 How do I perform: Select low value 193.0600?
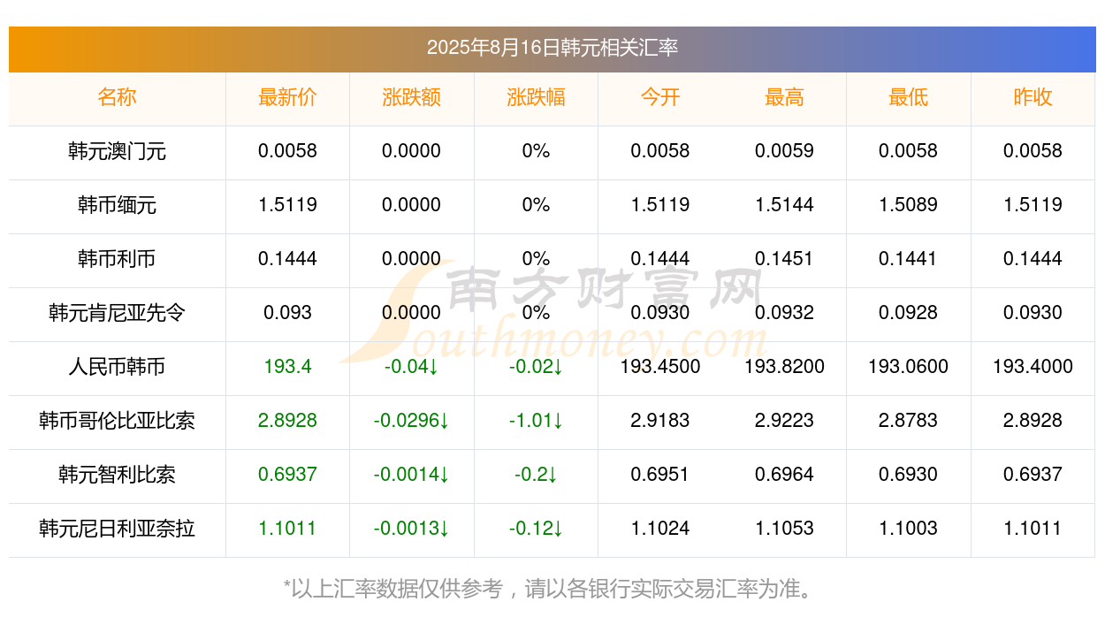(909, 367)
